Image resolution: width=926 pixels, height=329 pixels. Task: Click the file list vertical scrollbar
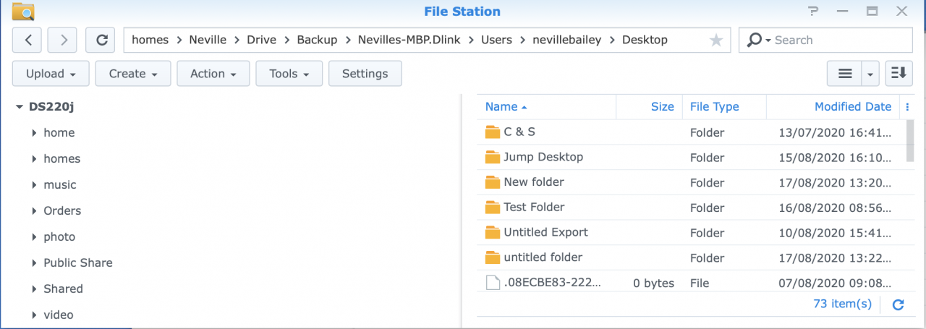pos(909,141)
